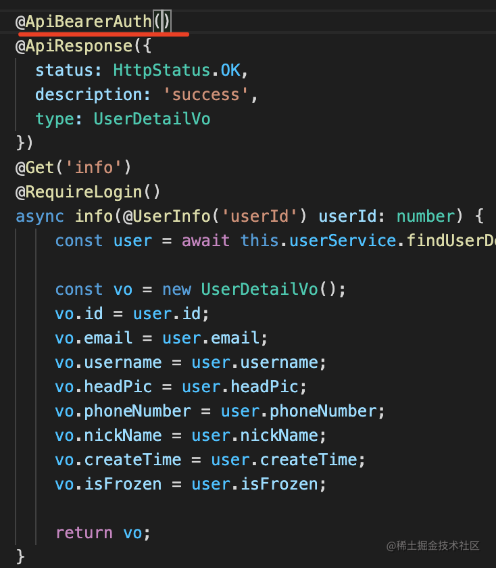Viewport: 496px width, 568px height.
Task: Click the @UserInfo parameter decorator
Action: [167, 216]
